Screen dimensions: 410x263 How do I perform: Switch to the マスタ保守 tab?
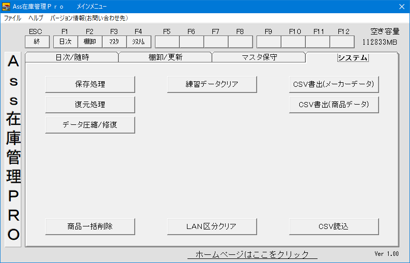[259, 57]
